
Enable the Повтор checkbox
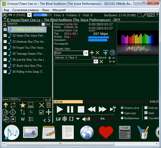click(x=146, y=108)
